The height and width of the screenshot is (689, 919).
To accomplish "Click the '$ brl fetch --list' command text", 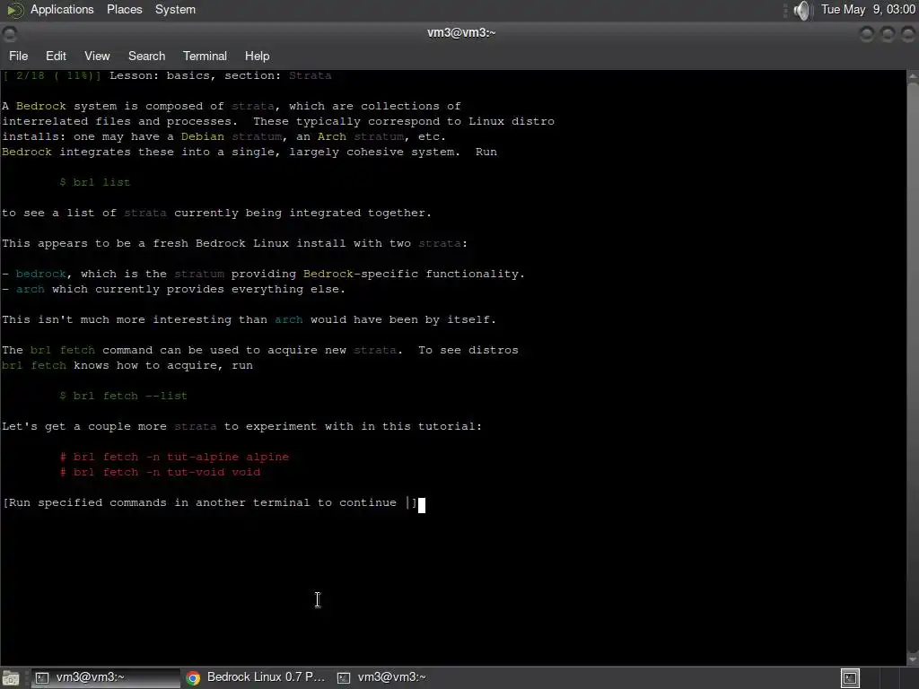I will point(124,396).
